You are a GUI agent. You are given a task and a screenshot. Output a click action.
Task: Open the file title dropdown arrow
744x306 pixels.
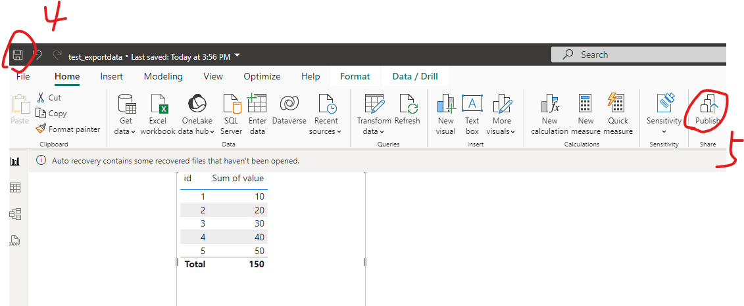pos(237,56)
